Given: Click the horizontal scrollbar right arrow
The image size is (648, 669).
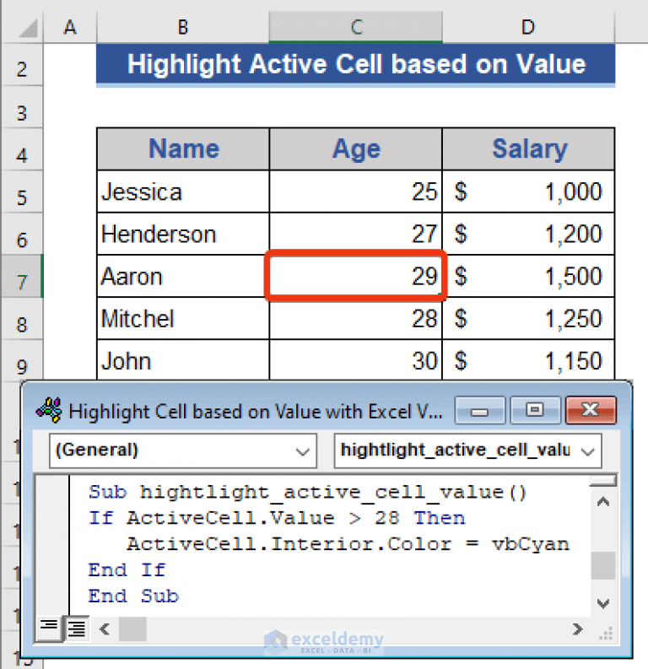Looking at the screenshot, I should coord(578,629).
